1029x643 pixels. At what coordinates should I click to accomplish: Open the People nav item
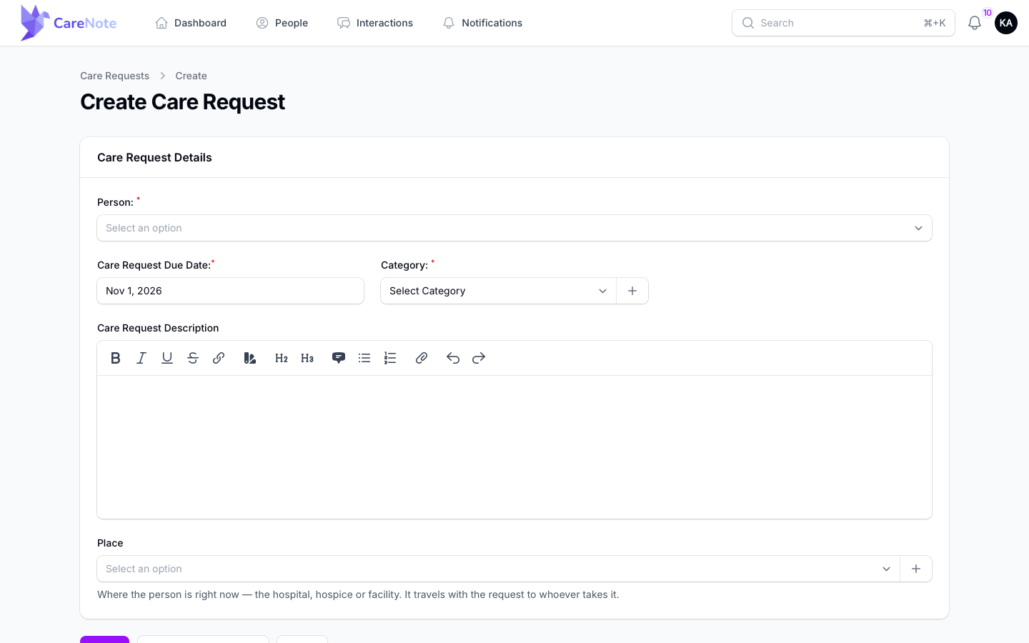coord(282,23)
